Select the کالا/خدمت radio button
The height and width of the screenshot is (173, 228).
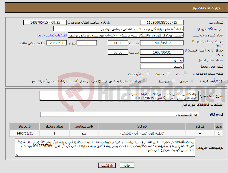148,73
